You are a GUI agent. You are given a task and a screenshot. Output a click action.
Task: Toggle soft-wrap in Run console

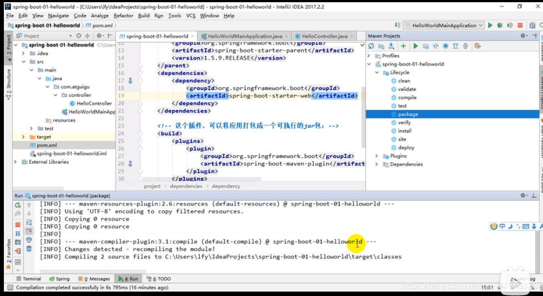click(x=29, y=222)
